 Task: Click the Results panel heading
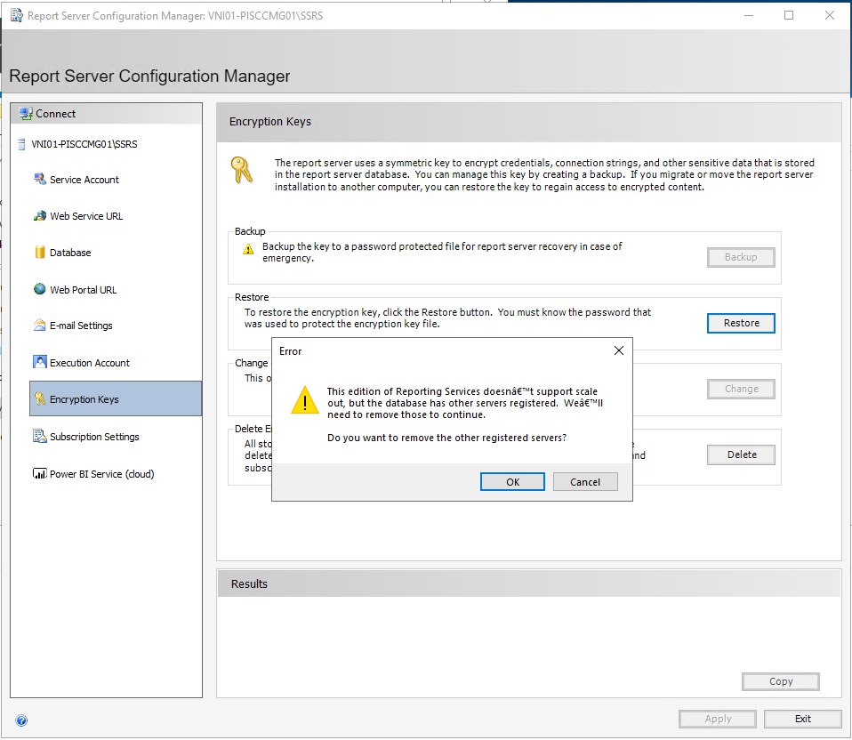click(x=249, y=584)
